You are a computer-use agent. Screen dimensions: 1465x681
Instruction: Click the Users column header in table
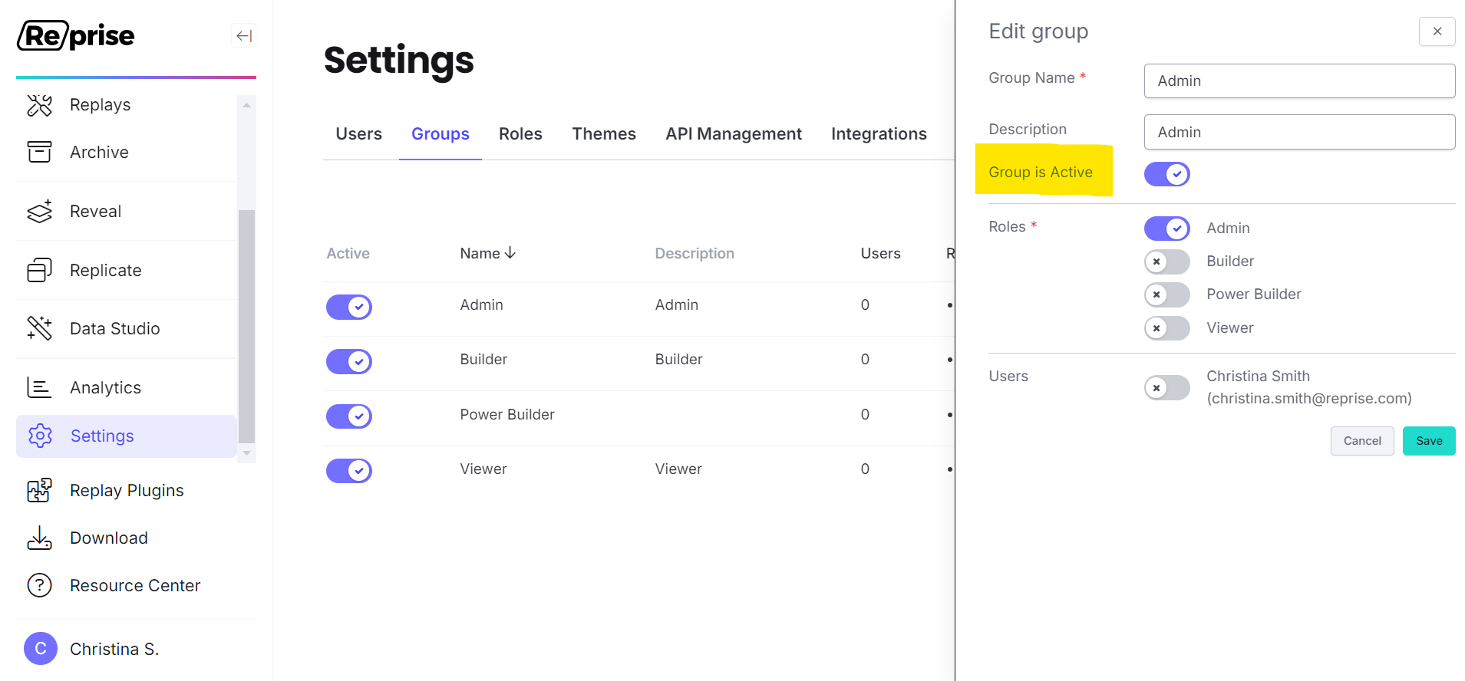880,253
